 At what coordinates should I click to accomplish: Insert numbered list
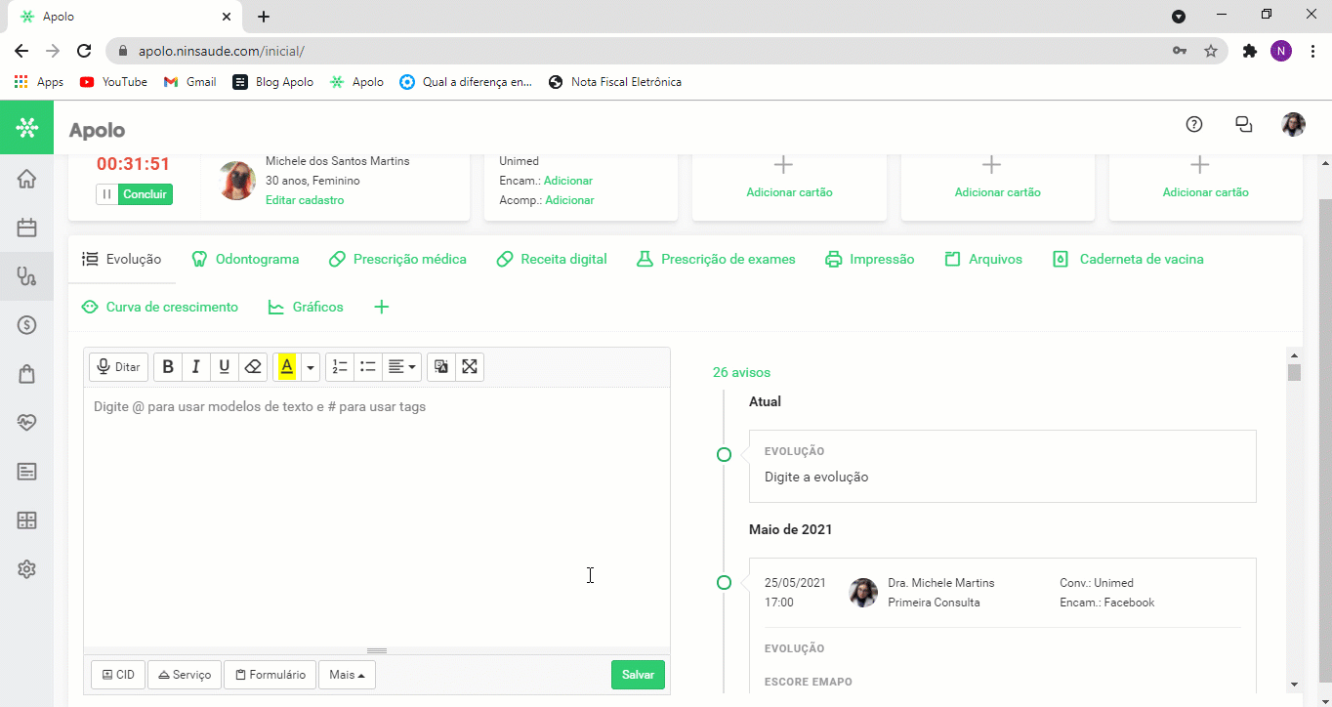click(x=340, y=367)
